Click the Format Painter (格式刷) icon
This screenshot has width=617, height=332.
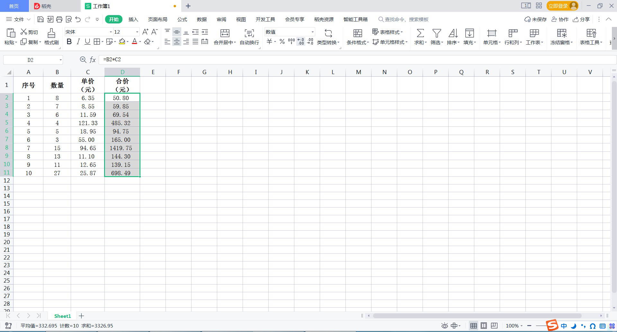(x=51, y=33)
